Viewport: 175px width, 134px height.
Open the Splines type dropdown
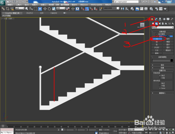pos(163,27)
